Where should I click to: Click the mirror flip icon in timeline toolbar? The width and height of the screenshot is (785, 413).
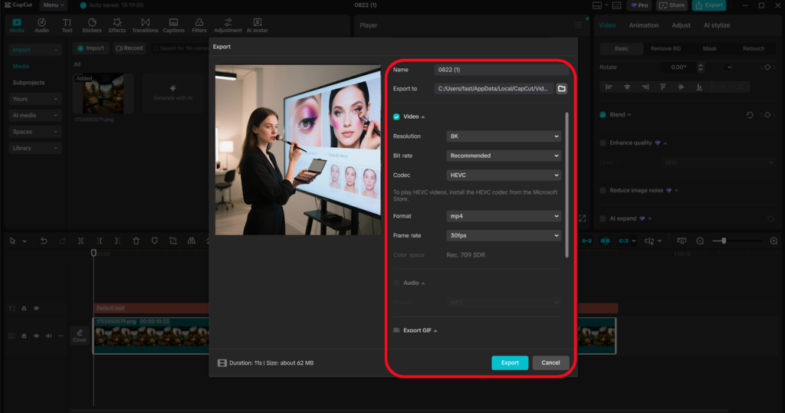coord(191,241)
